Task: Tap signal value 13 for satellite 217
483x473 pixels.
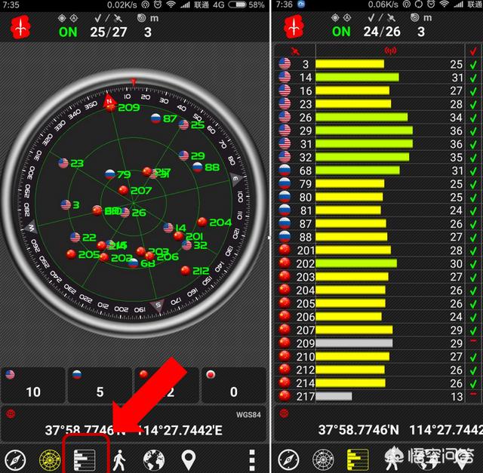Action: [x=456, y=397]
